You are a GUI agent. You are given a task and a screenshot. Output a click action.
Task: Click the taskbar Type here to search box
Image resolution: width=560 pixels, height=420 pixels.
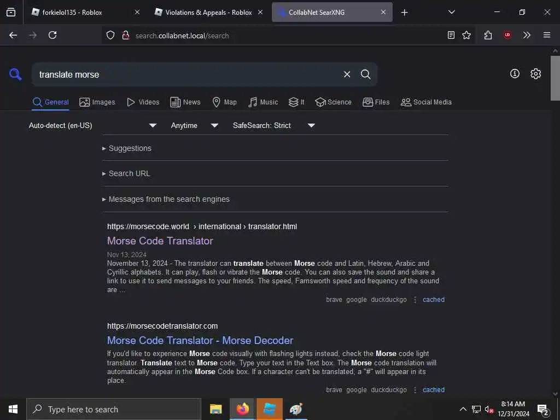click(x=114, y=409)
